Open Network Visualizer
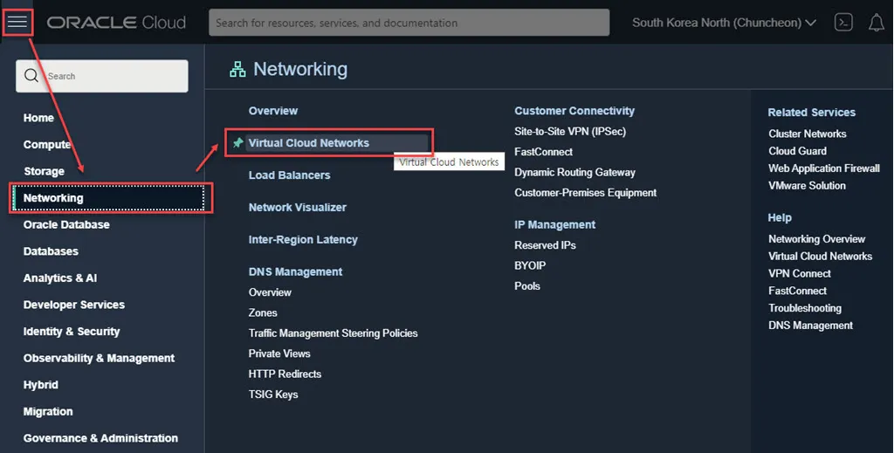 coord(297,208)
